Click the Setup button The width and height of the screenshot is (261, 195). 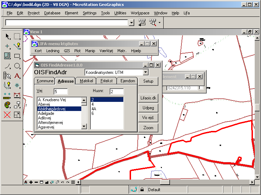(148, 81)
